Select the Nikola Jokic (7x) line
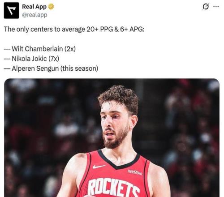 click(31, 59)
